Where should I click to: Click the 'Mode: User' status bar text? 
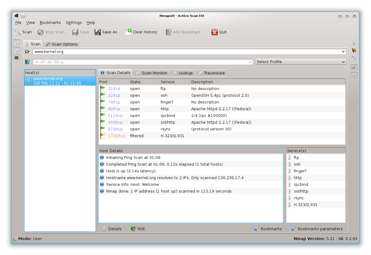click(30, 238)
